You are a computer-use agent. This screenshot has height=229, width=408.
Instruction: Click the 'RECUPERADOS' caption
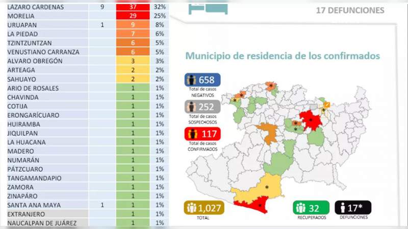click(x=312, y=218)
